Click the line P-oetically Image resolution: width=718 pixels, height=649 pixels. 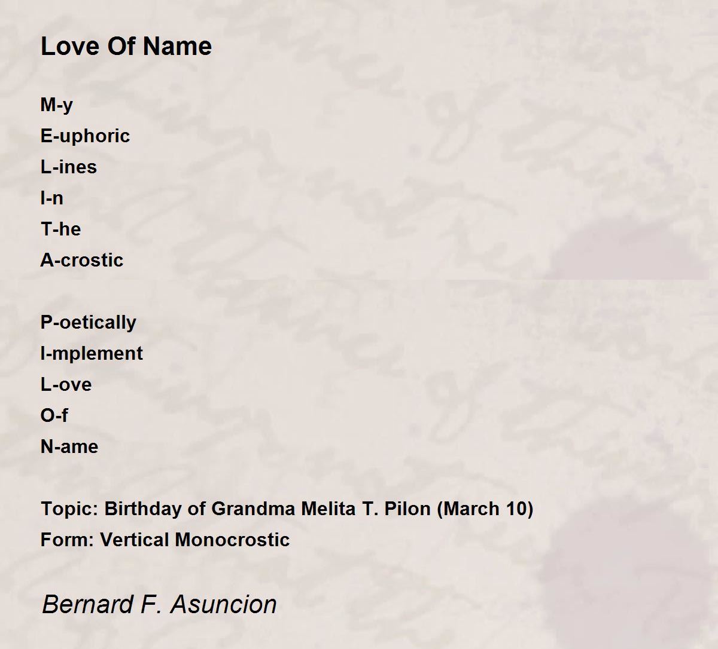pos(89,323)
